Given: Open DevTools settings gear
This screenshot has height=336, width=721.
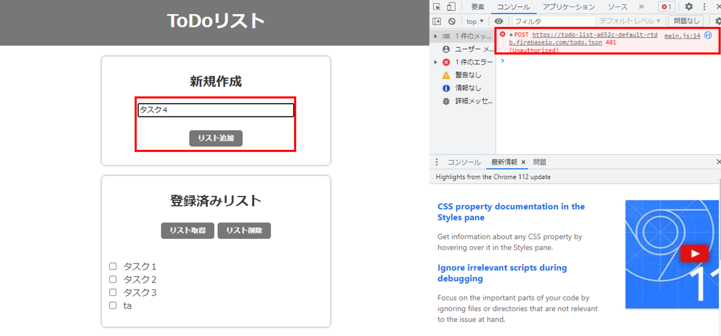Looking at the screenshot, I should pos(688,6).
